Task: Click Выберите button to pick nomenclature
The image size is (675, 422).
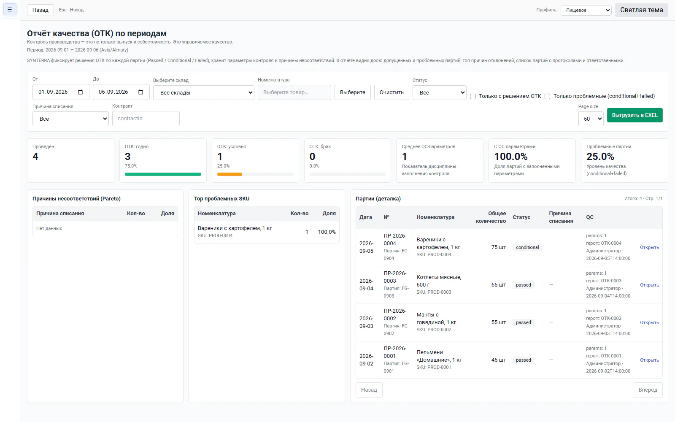Action: [353, 92]
